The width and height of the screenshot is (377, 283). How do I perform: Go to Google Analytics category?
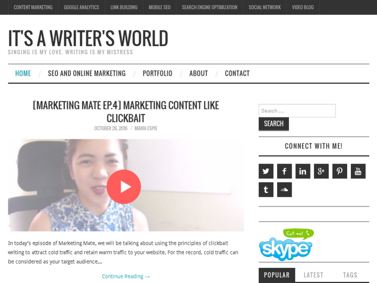click(81, 7)
